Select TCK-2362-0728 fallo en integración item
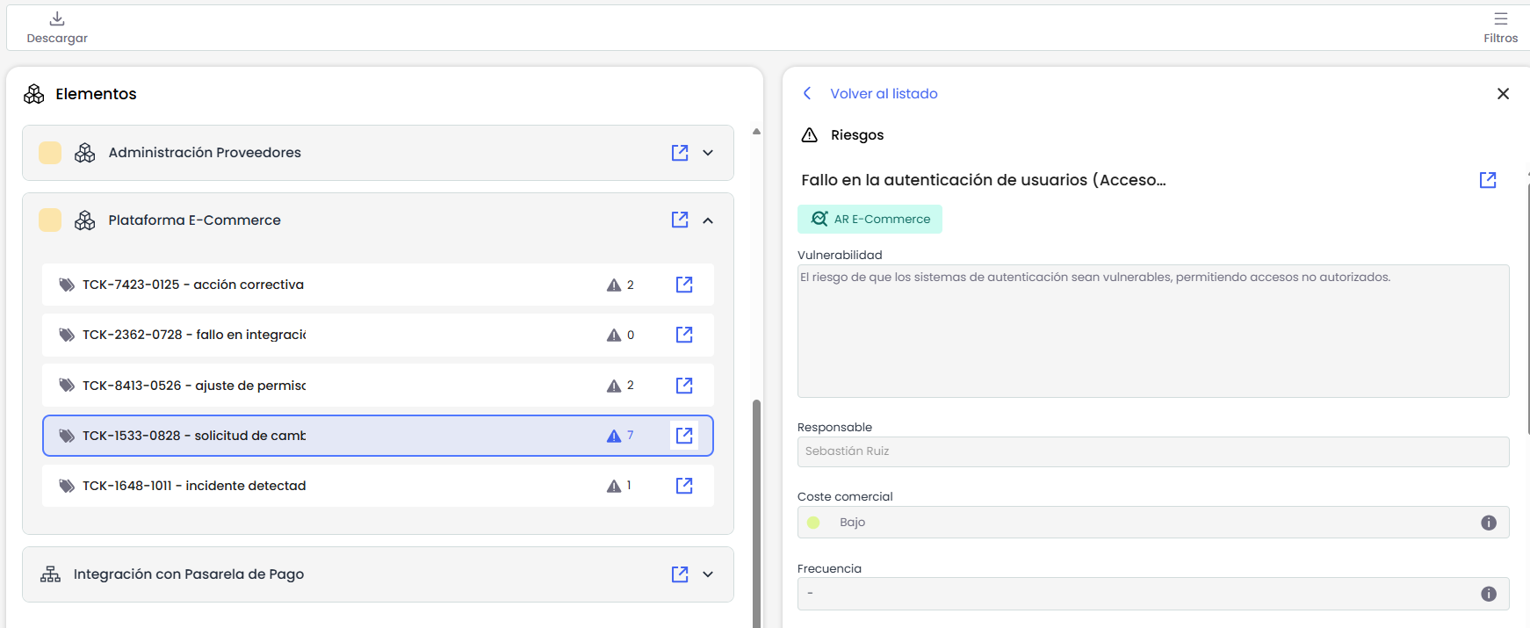Screen dimensions: 1530x628 click(x=194, y=335)
